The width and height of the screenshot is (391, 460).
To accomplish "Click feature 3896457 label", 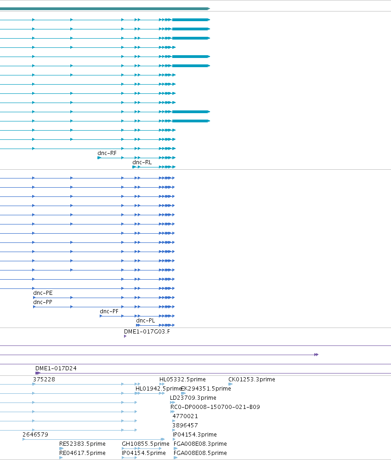I will [185, 425].
